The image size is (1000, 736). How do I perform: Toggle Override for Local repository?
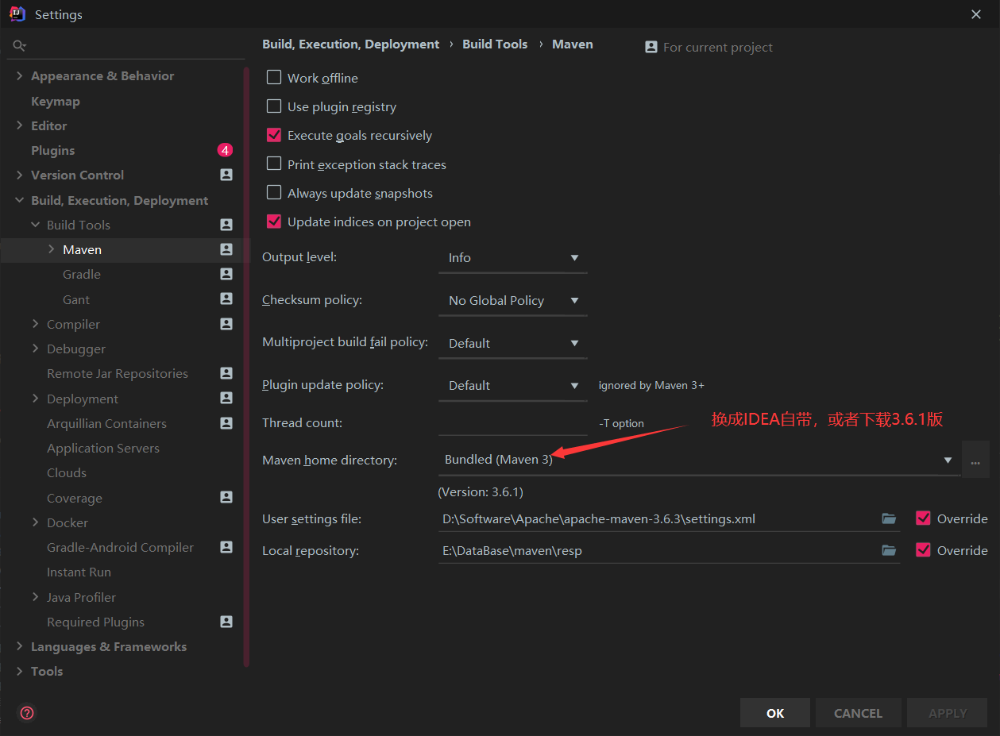[923, 549]
